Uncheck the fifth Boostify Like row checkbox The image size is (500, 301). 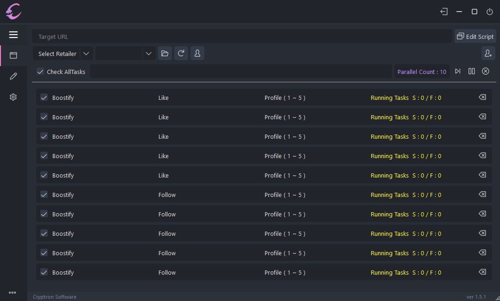(44, 175)
